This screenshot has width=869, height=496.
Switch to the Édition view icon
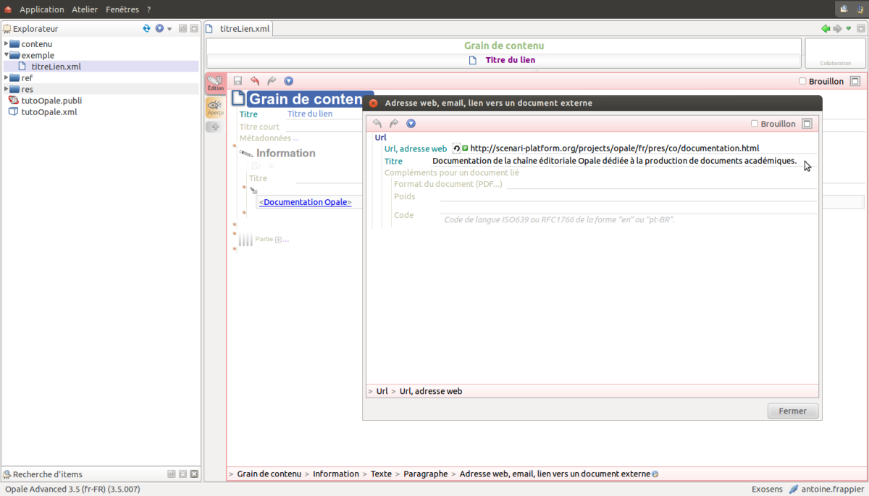[215, 83]
